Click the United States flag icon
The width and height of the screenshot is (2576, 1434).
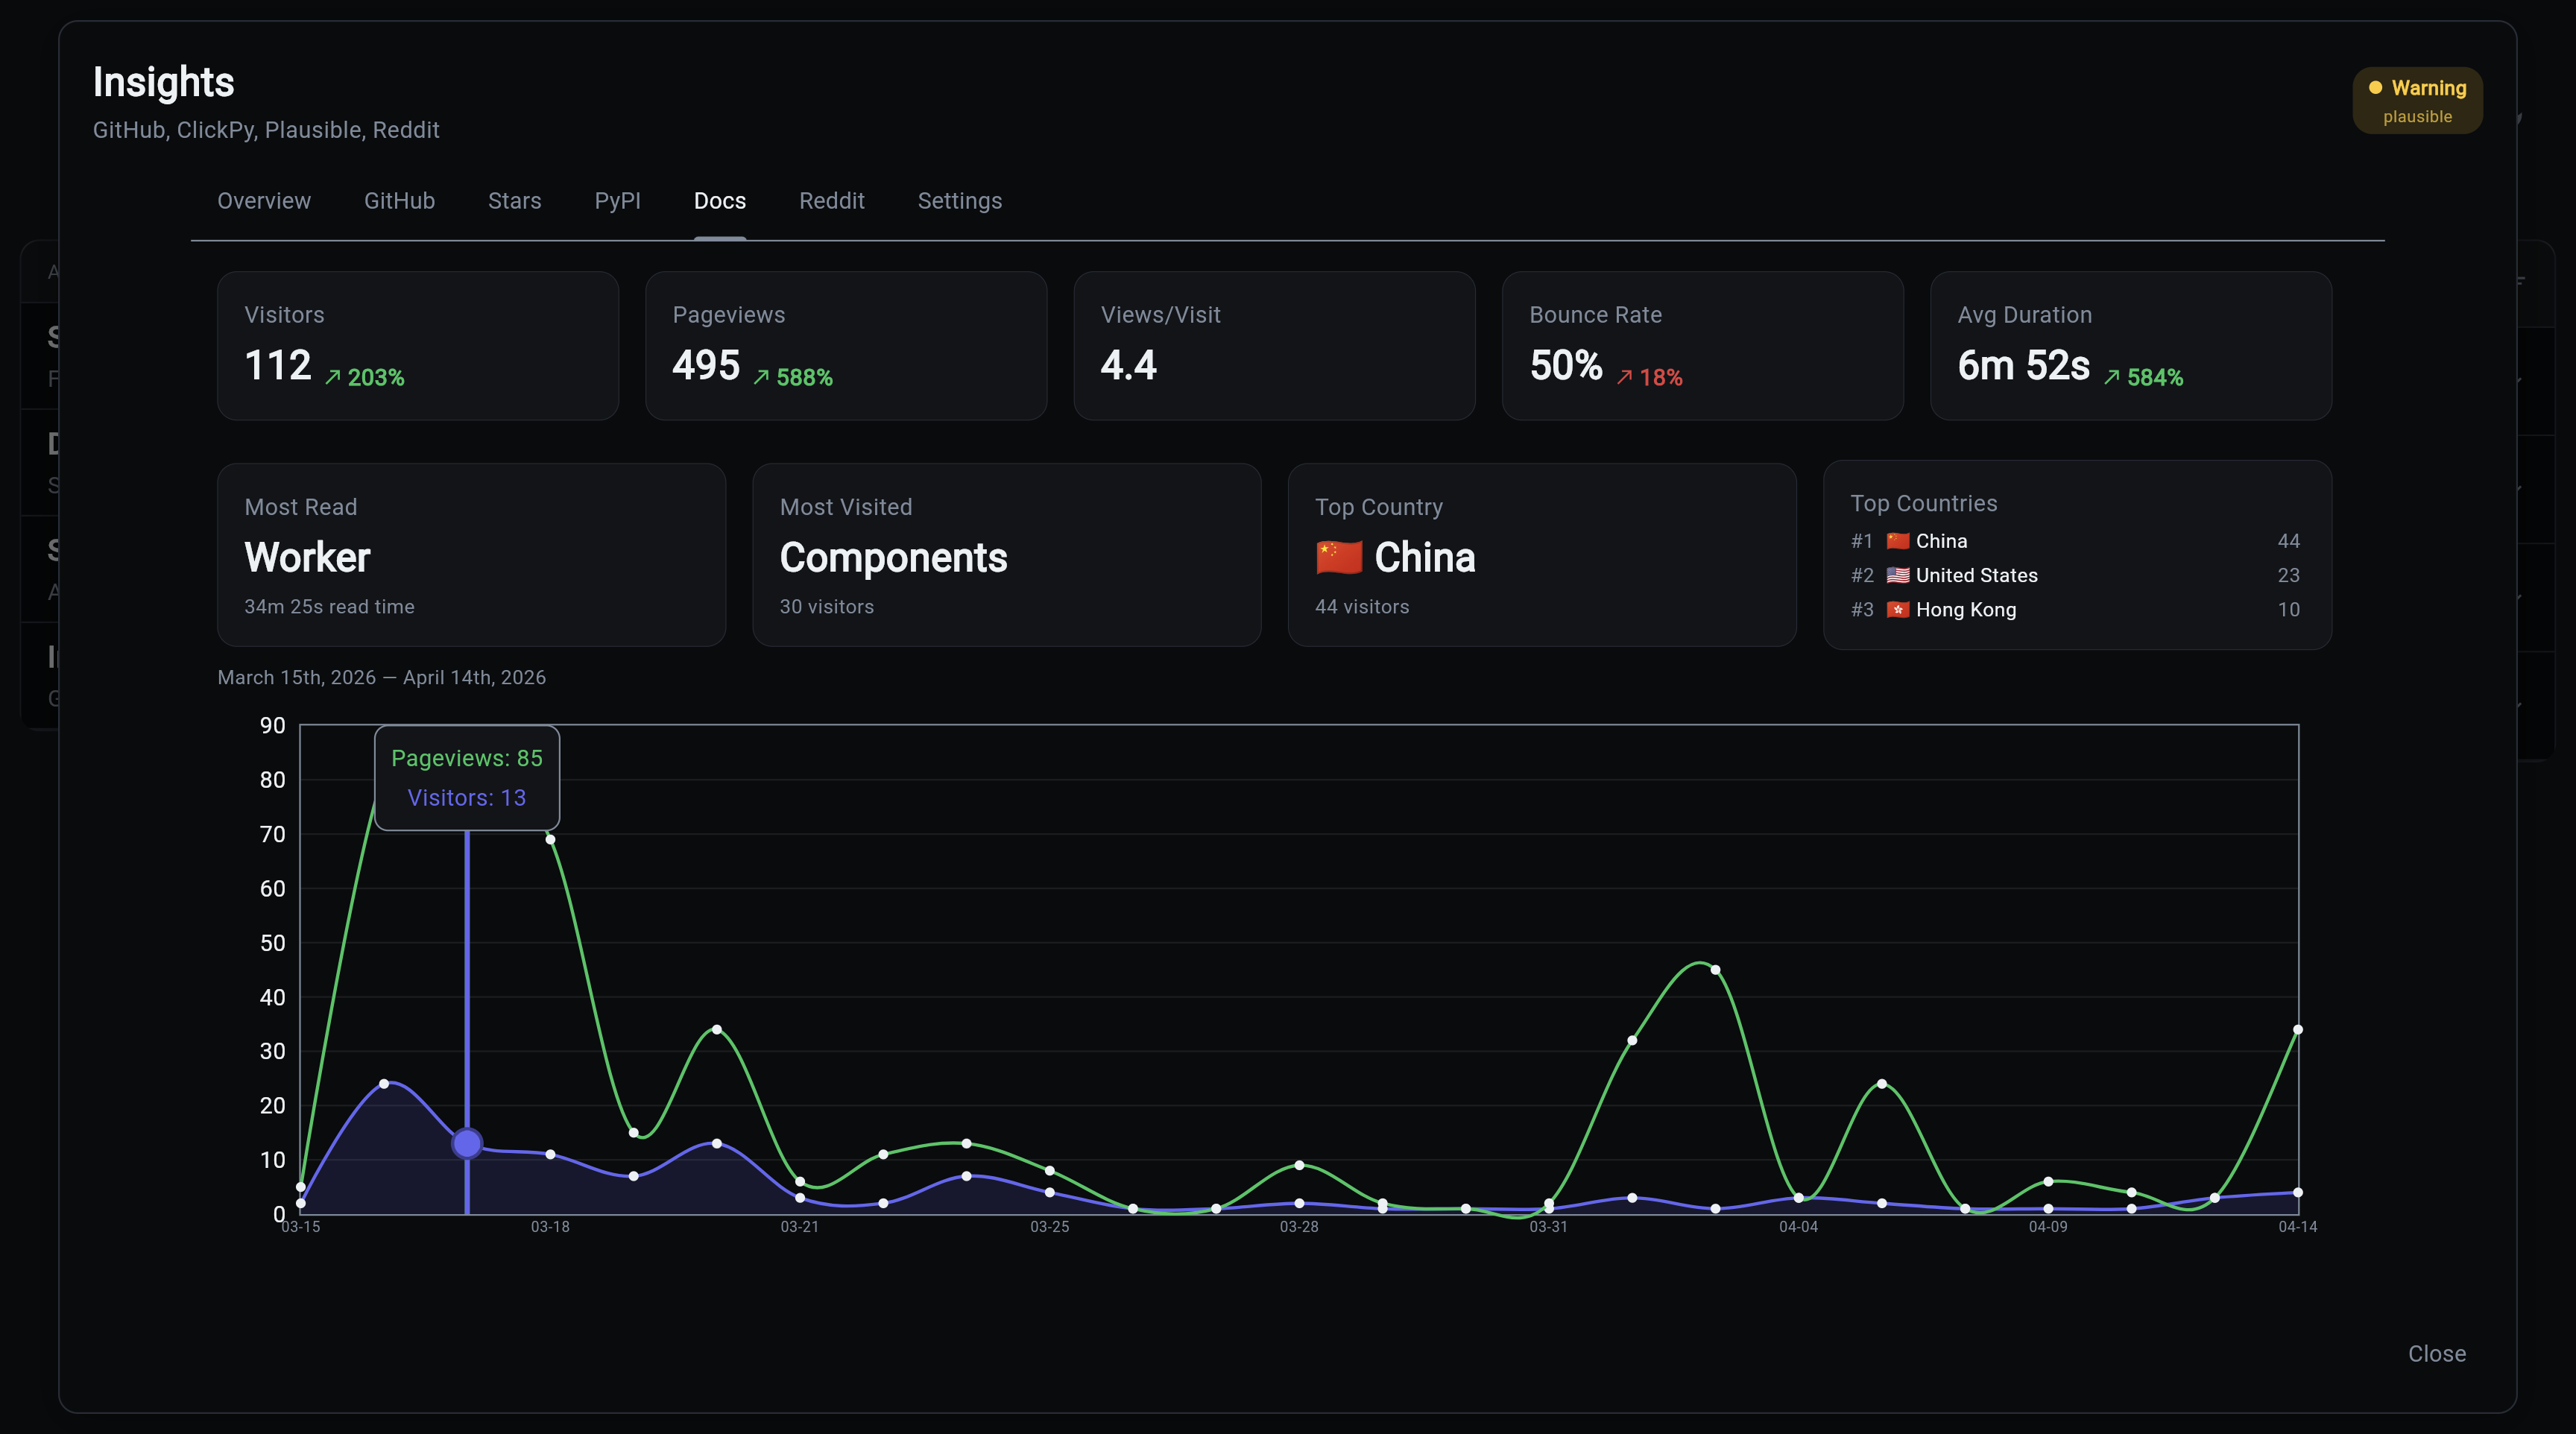pyautogui.click(x=1897, y=575)
